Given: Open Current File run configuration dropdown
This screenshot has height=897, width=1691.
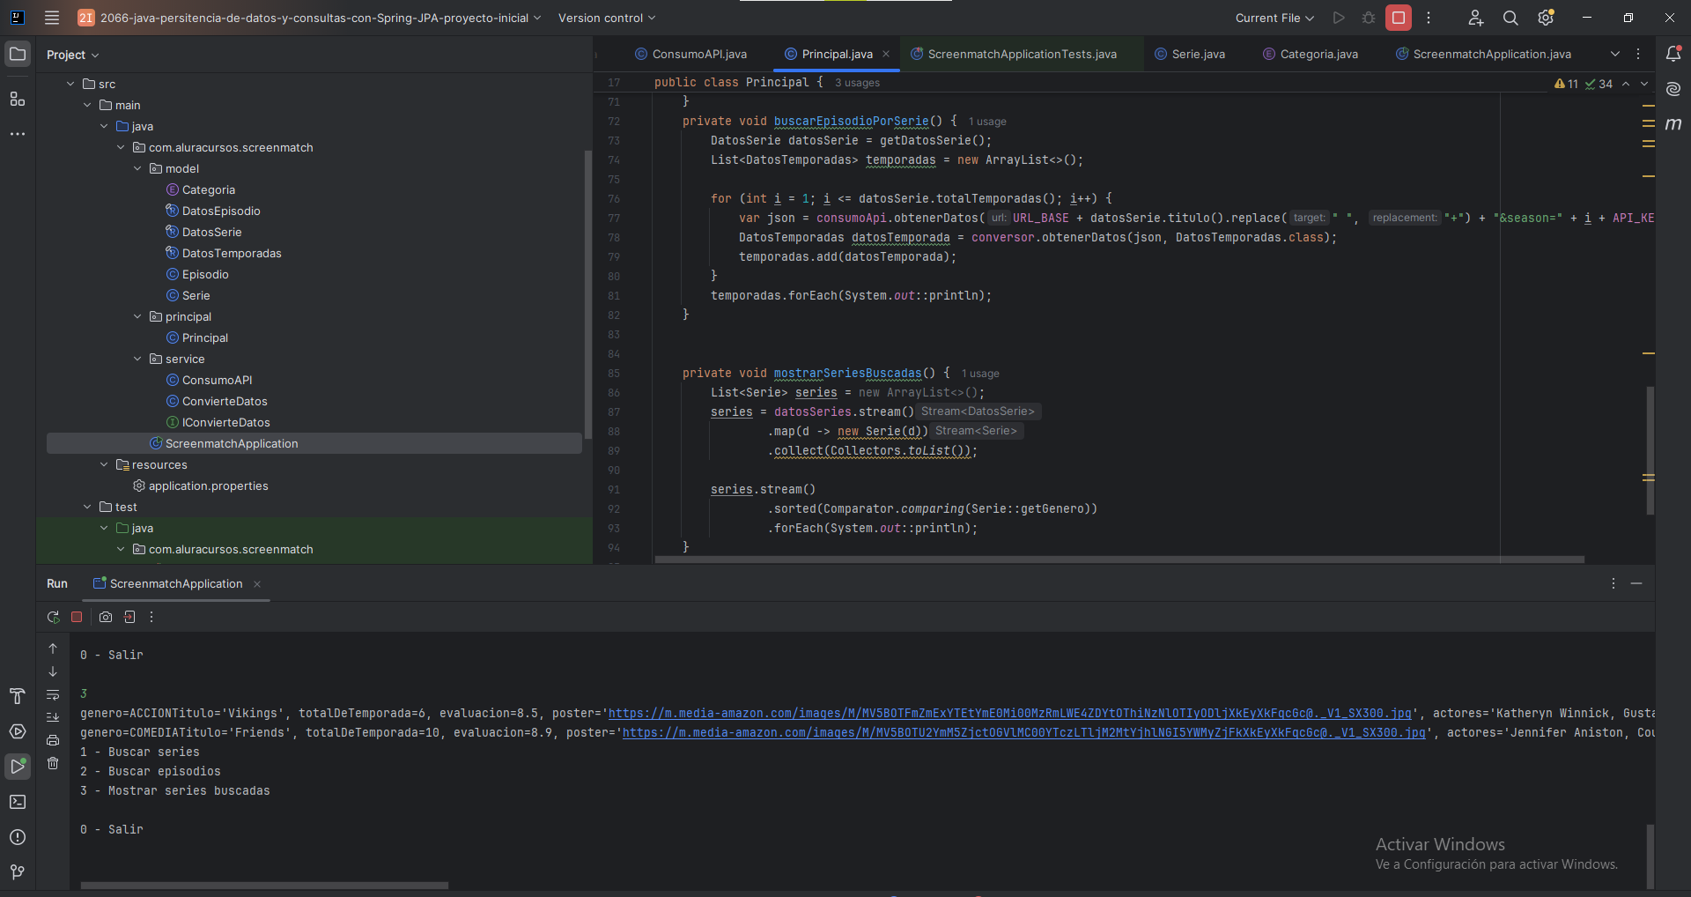Looking at the screenshot, I should [x=1274, y=18].
